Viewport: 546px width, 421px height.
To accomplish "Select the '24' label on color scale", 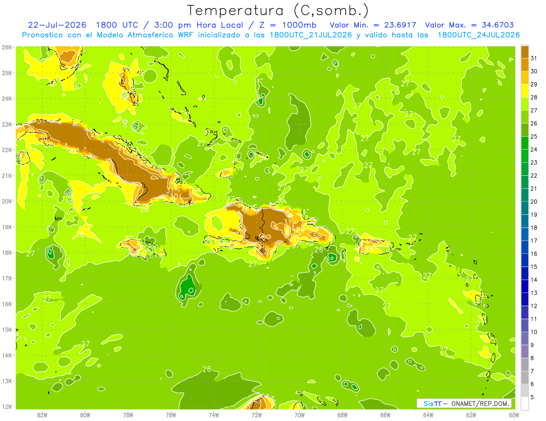I will [534, 149].
